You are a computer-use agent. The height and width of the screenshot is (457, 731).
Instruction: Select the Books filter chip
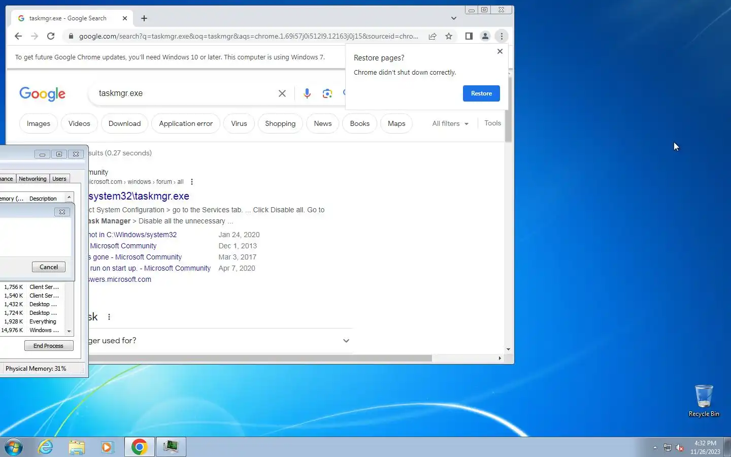pos(360,123)
